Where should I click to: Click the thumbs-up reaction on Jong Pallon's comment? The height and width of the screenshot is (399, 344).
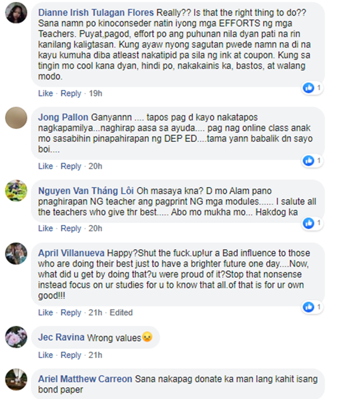click(x=309, y=161)
